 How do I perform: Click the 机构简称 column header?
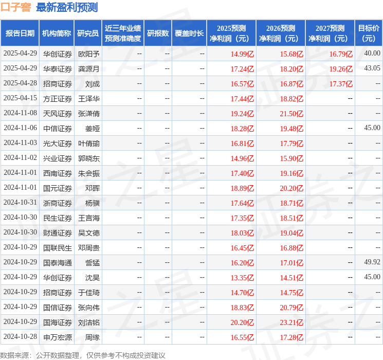pyautogui.click(x=57, y=33)
